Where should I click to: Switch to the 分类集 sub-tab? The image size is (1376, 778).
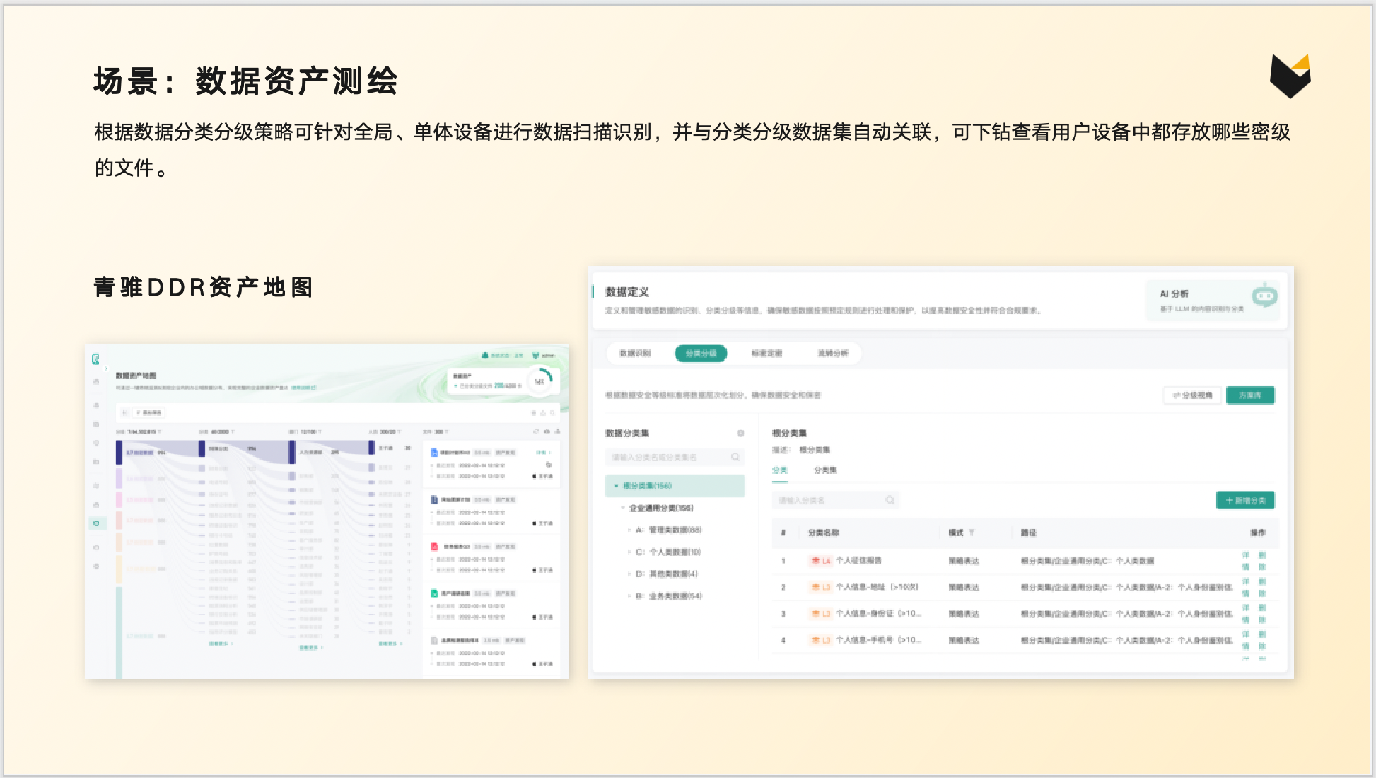click(824, 470)
